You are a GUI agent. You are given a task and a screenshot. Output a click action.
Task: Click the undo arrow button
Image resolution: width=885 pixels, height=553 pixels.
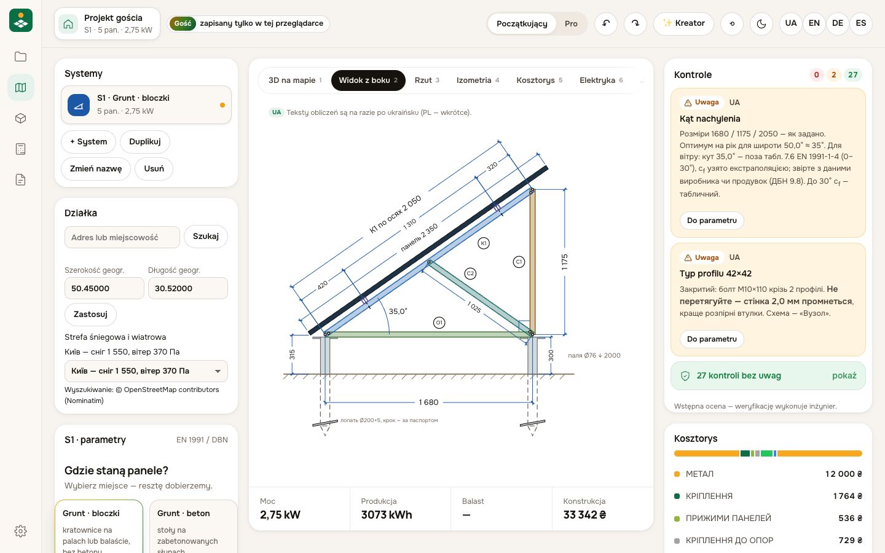[x=606, y=24]
